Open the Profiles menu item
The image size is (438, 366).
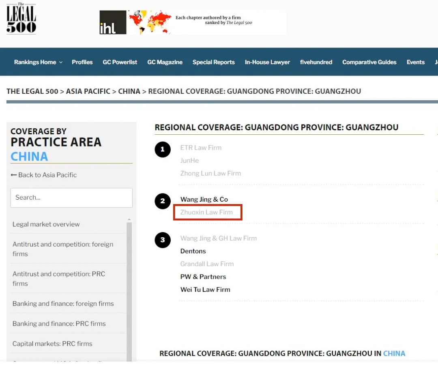tap(82, 62)
